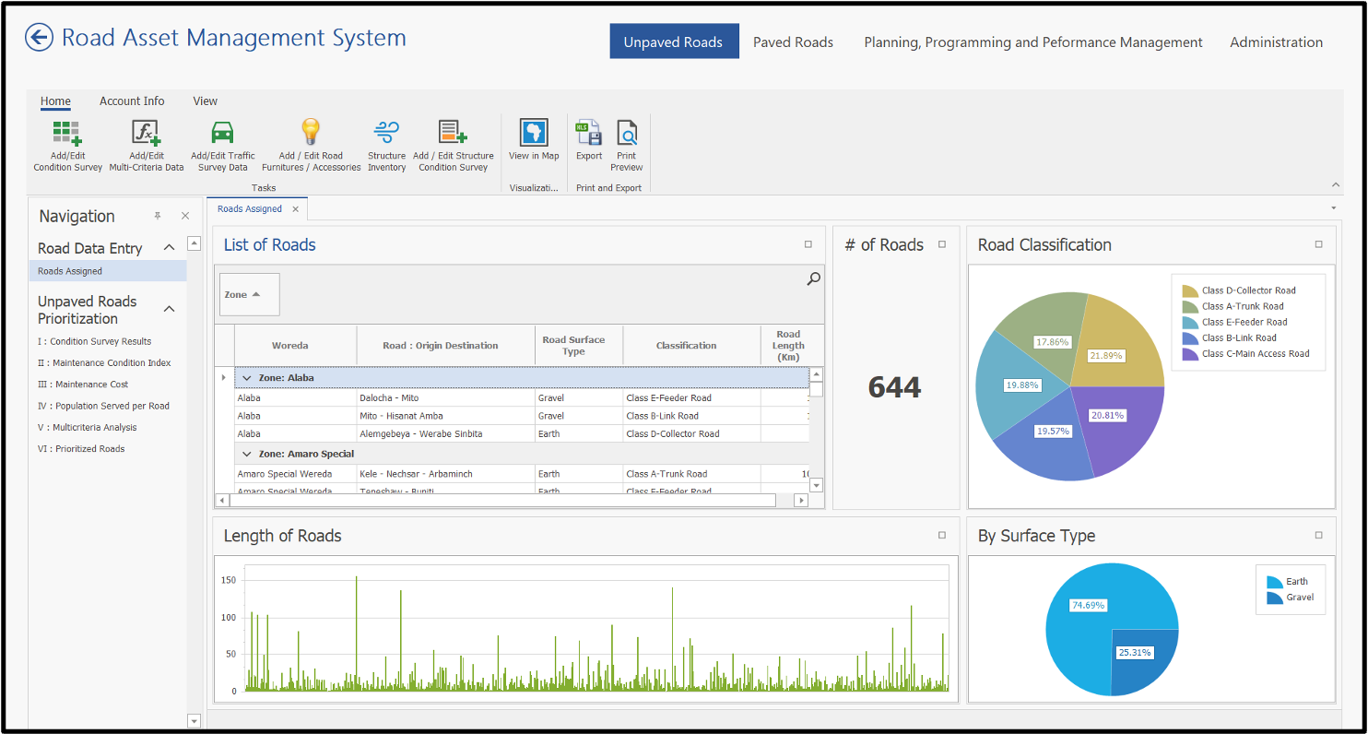1368x734 pixels.
Task: Open Add/Edit Multi-Criteria Data tool
Action: coord(146,134)
